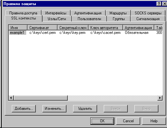Select the Аутентификация tab

(88, 13)
